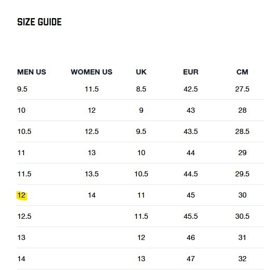Select men's size 12.5 cell
The width and height of the screenshot is (264, 270).
tap(24, 216)
